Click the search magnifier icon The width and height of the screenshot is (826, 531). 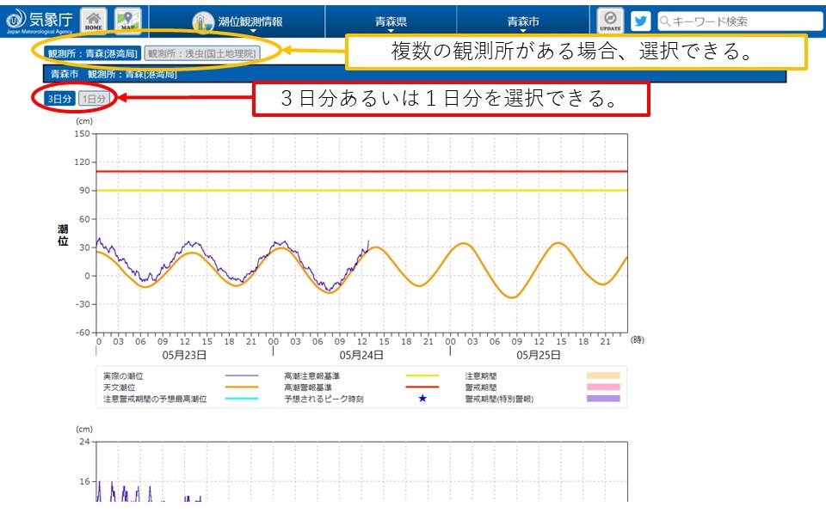[665, 21]
